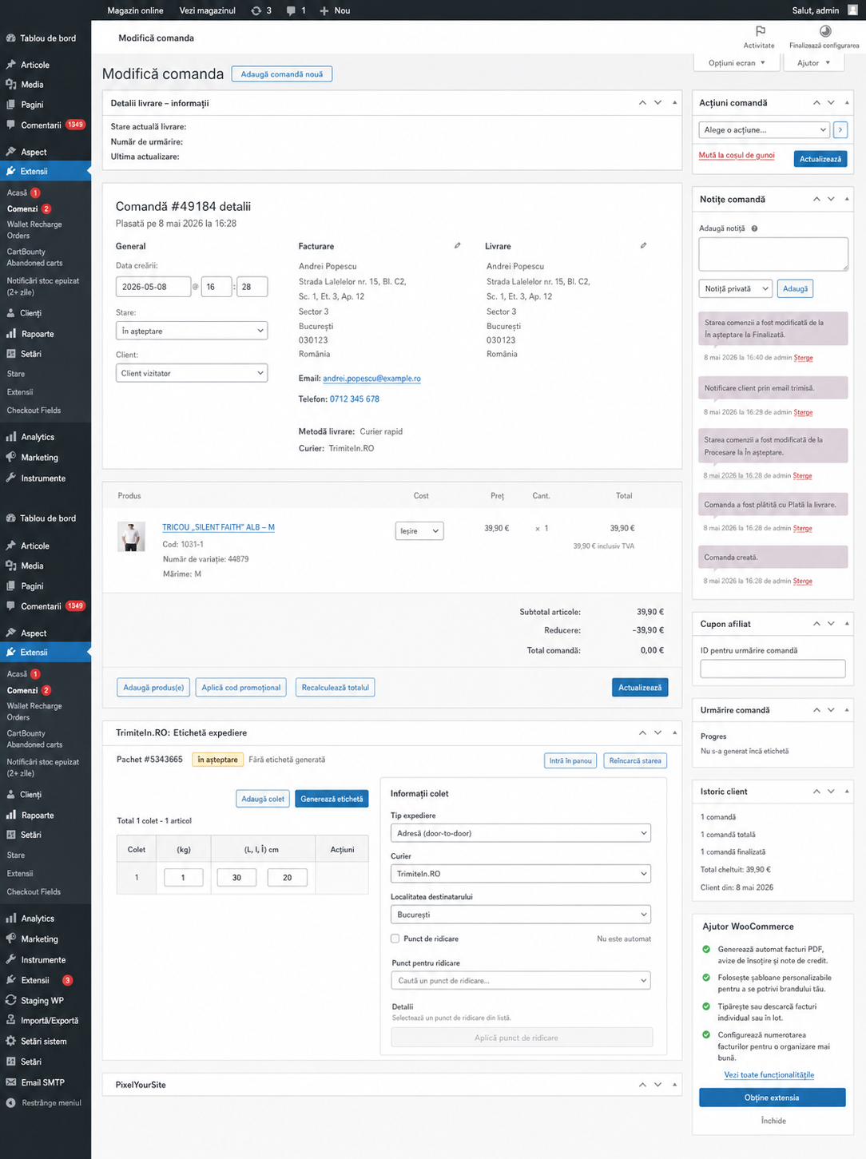The width and height of the screenshot is (866, 1159).
Task: Click admin avatar next to Salut, admin
Action: click(852, 10)
